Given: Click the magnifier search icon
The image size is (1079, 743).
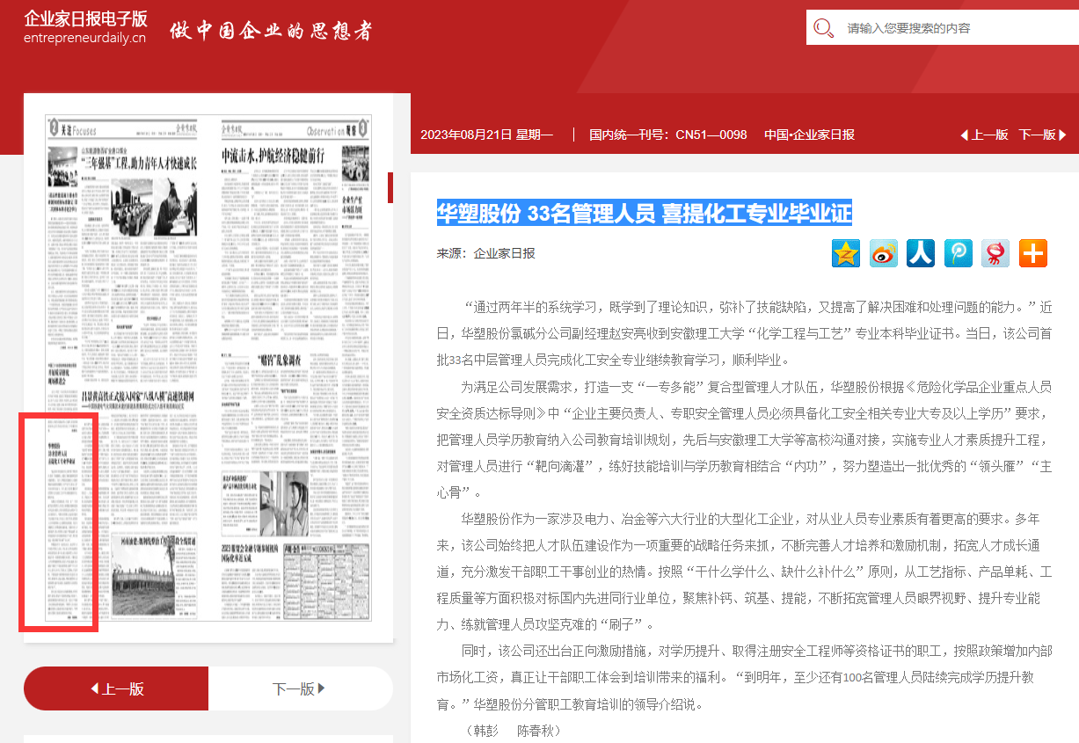Looking at the screenshot, I should (824, 28).
